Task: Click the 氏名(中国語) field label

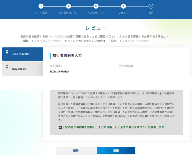Action: coord(125,66)
